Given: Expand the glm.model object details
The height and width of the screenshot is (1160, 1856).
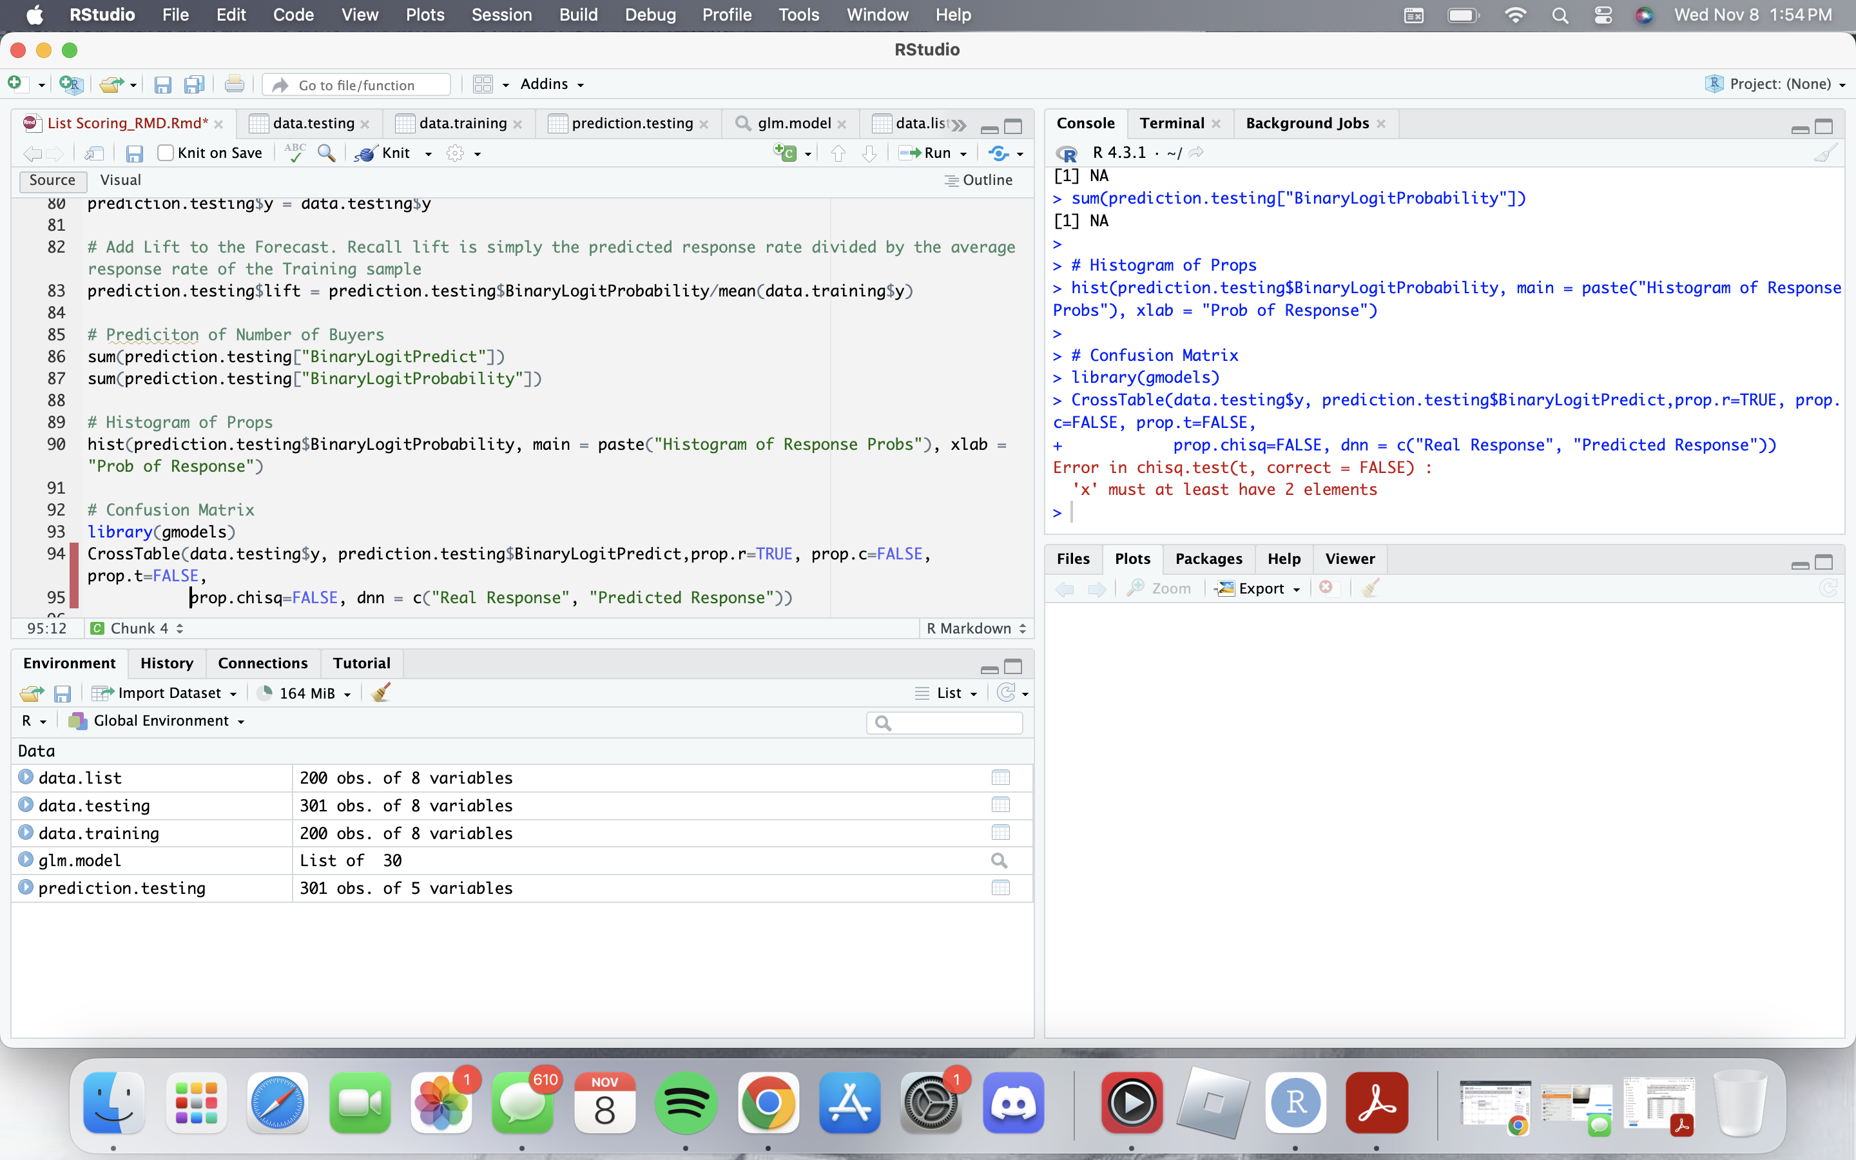Looking at the screenshot, I should [25, 860].
